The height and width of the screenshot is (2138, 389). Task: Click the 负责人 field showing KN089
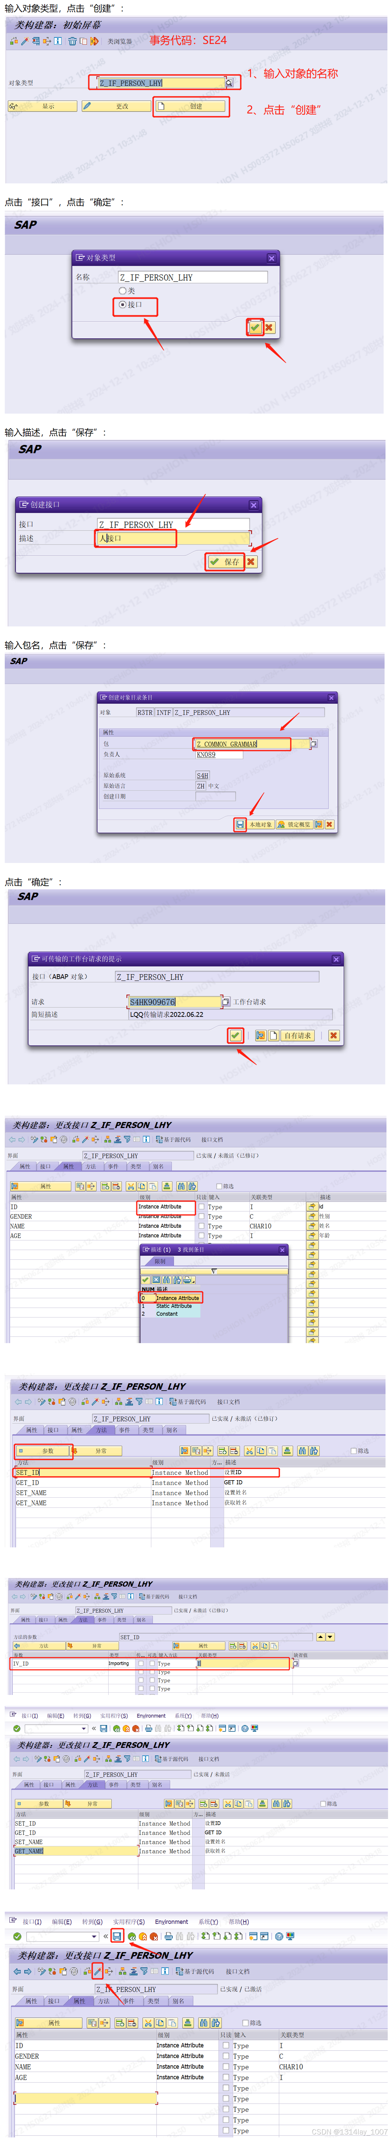click(219, 755)
